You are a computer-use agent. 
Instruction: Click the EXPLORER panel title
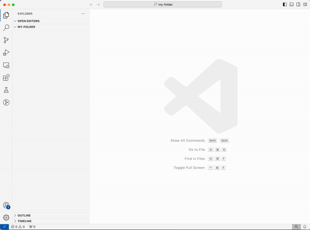(x=25, y=13)
